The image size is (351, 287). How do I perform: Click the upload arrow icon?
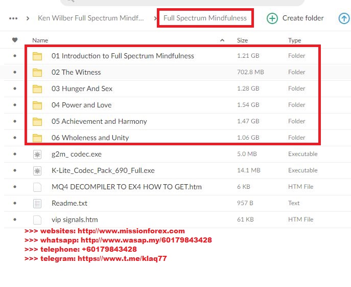[x=344, y=18]
